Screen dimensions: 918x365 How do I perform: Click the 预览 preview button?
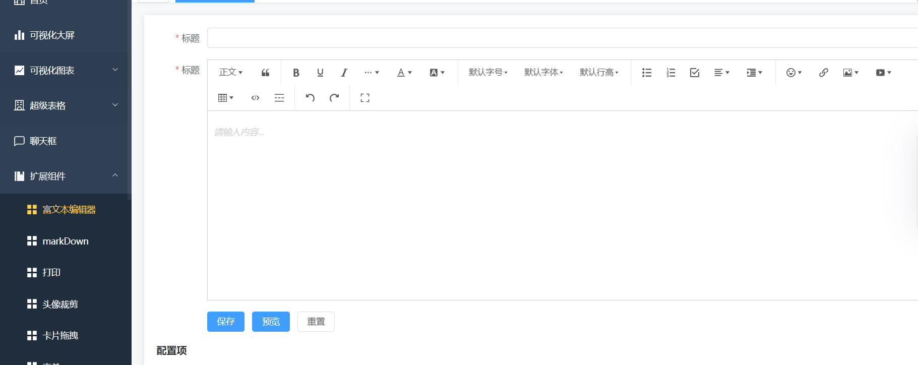click(271, 322)
